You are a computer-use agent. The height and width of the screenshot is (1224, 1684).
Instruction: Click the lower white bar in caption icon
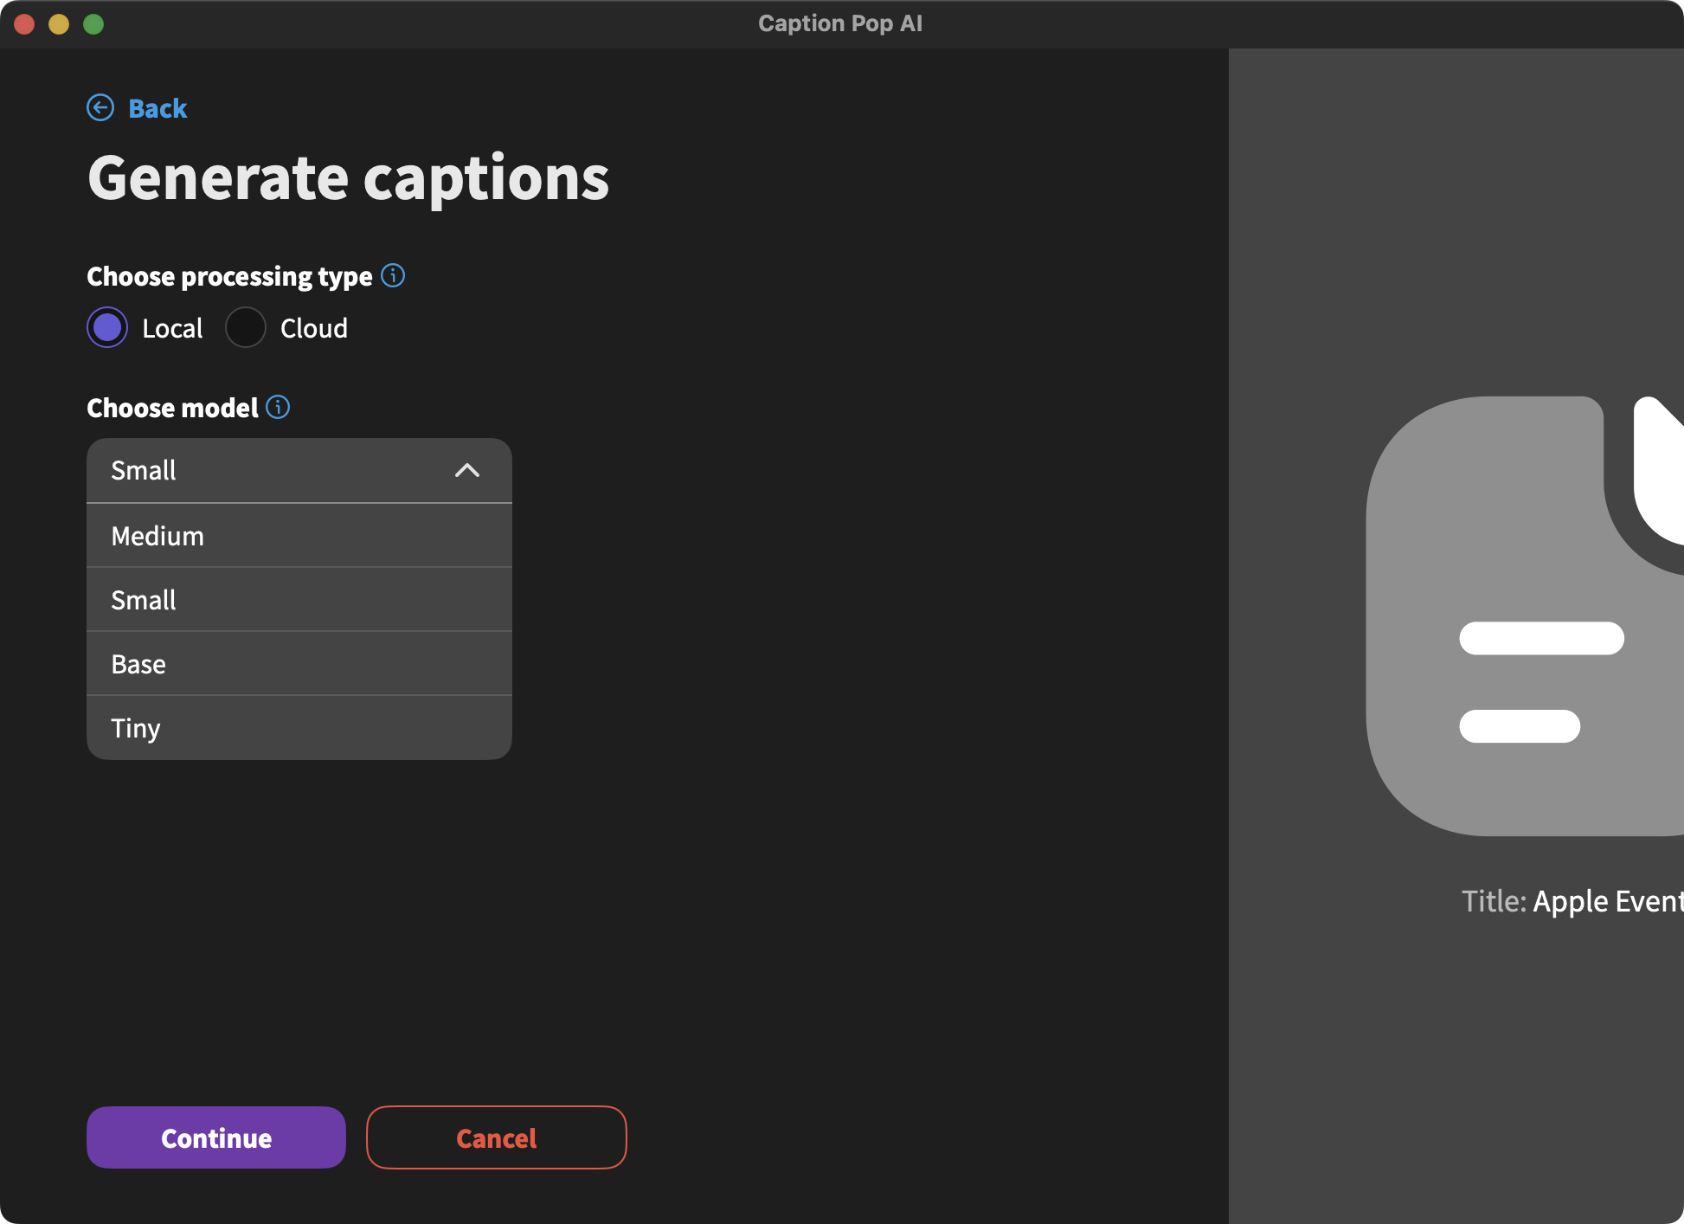tap(1520, 725)
